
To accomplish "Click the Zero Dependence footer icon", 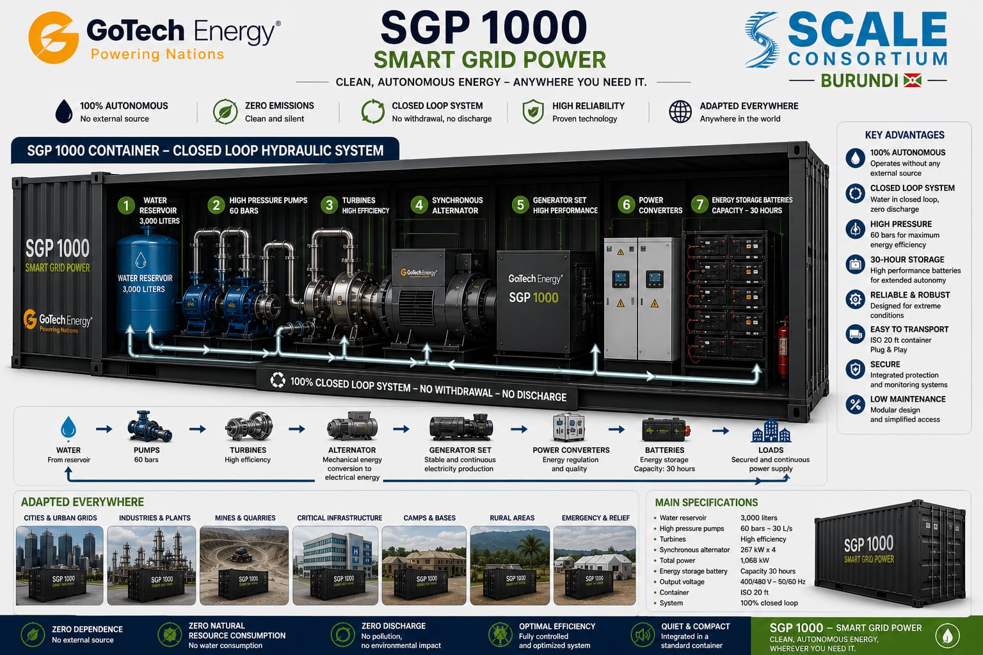I will coord(33,635).
